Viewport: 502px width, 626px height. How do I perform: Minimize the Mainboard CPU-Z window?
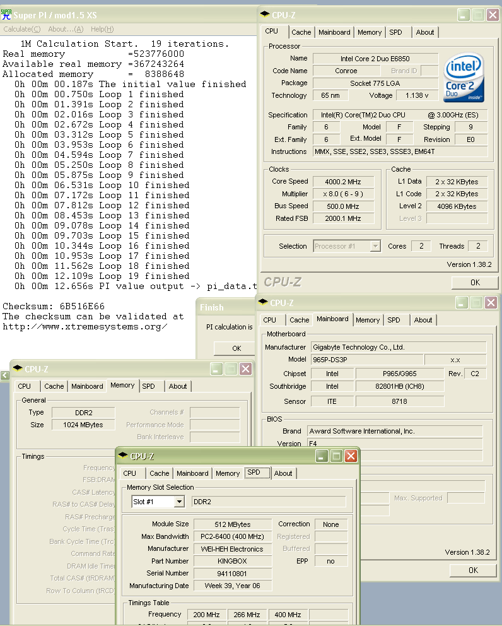[462, 303]
